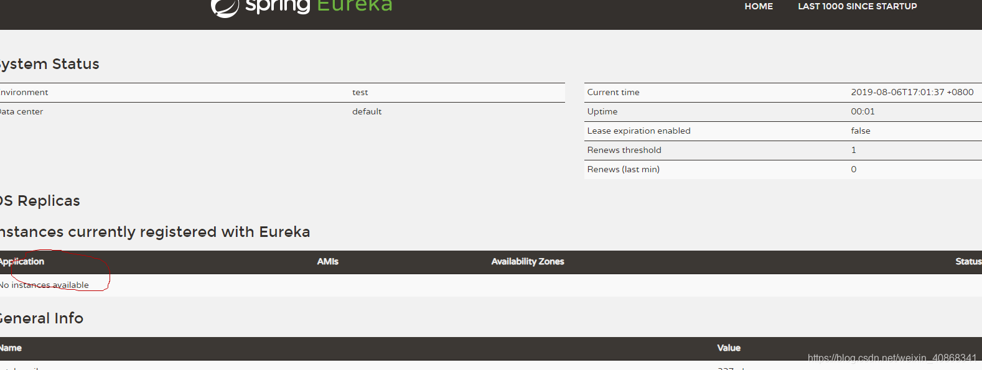Click the timestamp 2019-08-06T17:01:37 +0800
This screenshot has width=982, height=370.
[x=912, y=92]
